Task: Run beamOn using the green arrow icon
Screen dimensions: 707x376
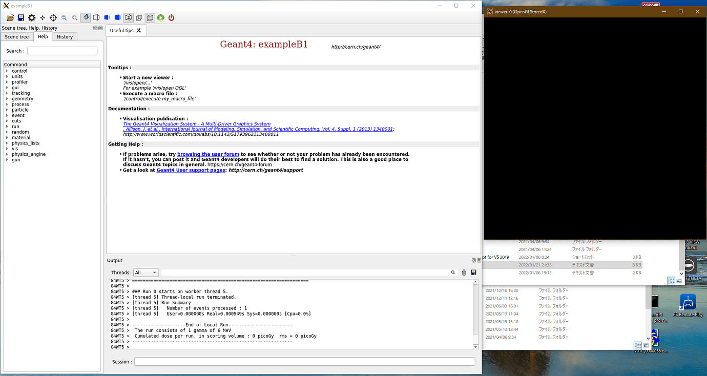Action: tap(160, 17)
